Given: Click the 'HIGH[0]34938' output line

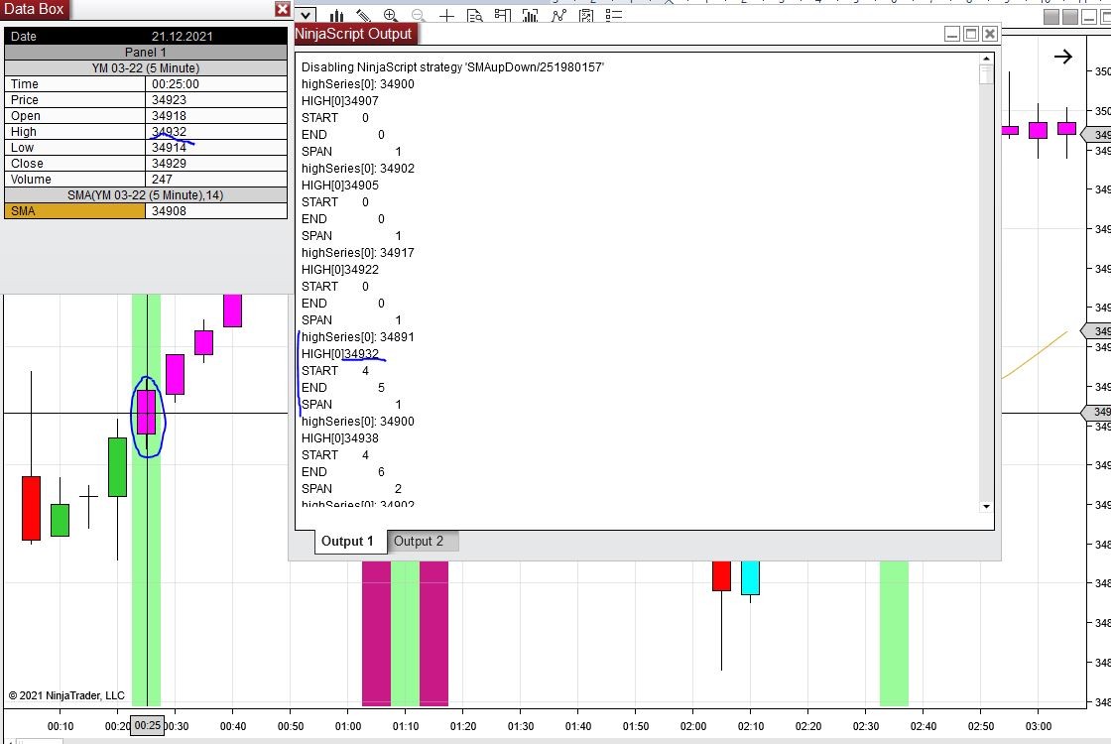Looking at the screenshot, I should pos(340,438).
